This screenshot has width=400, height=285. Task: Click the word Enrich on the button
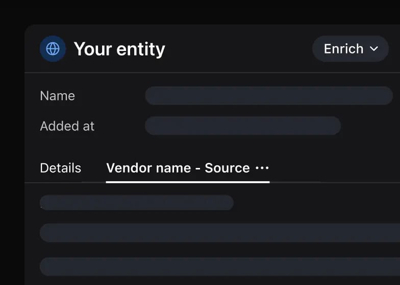(x=343, y=49)
